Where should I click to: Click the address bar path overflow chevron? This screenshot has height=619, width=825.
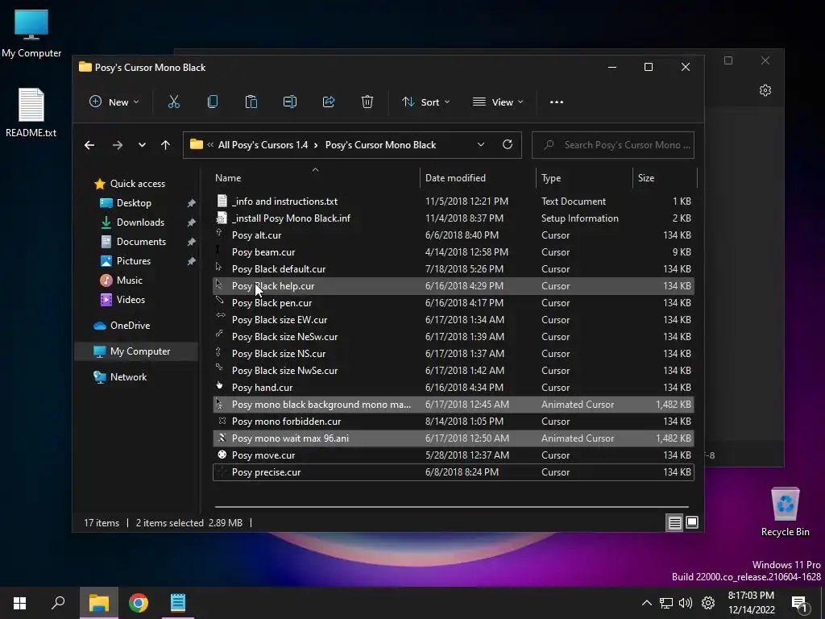210,145
